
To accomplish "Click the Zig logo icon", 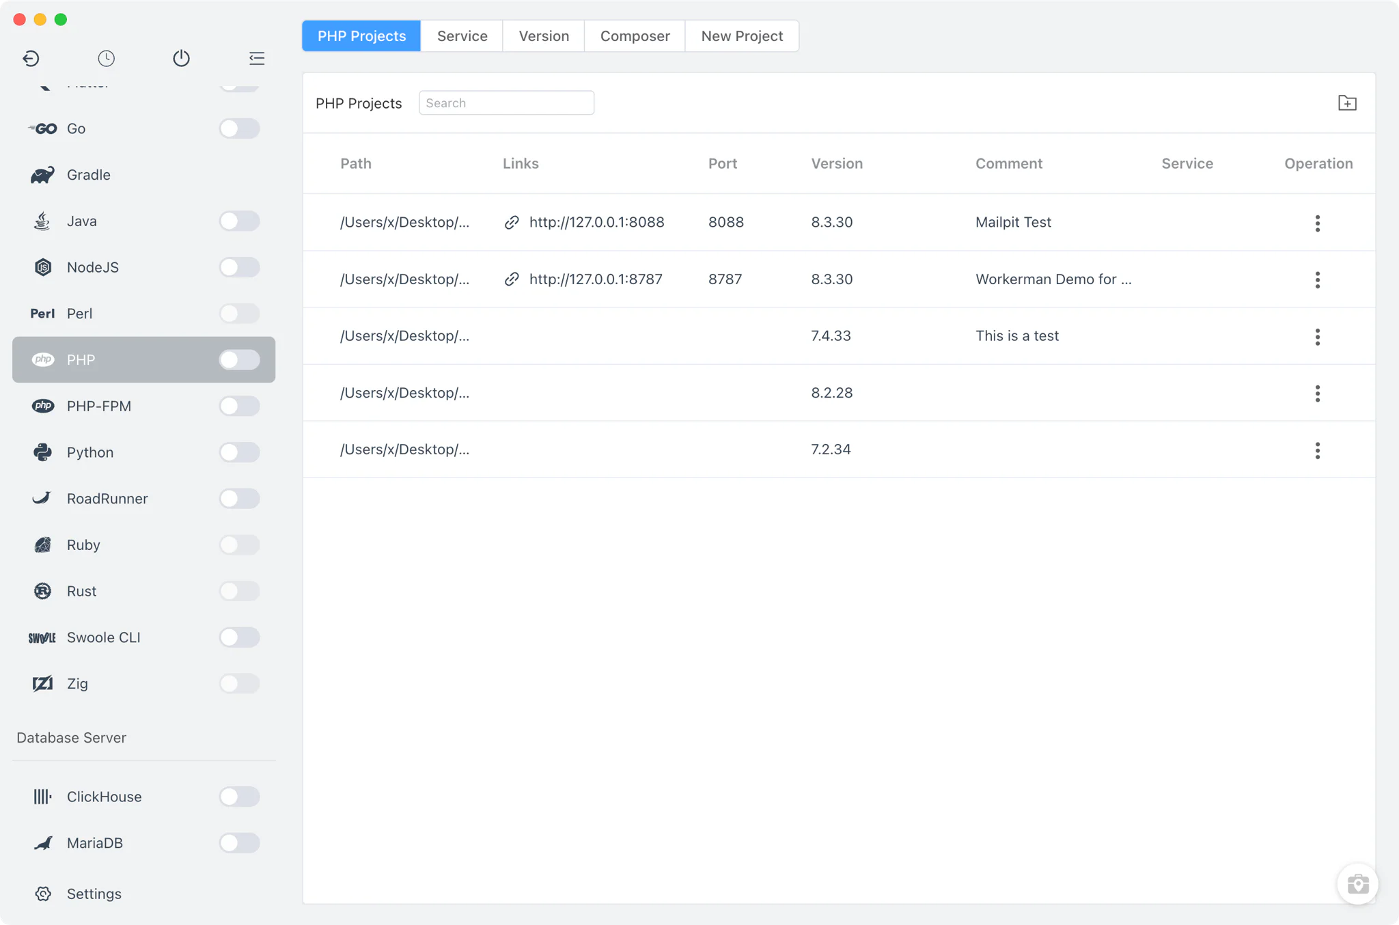I will 42,684.
